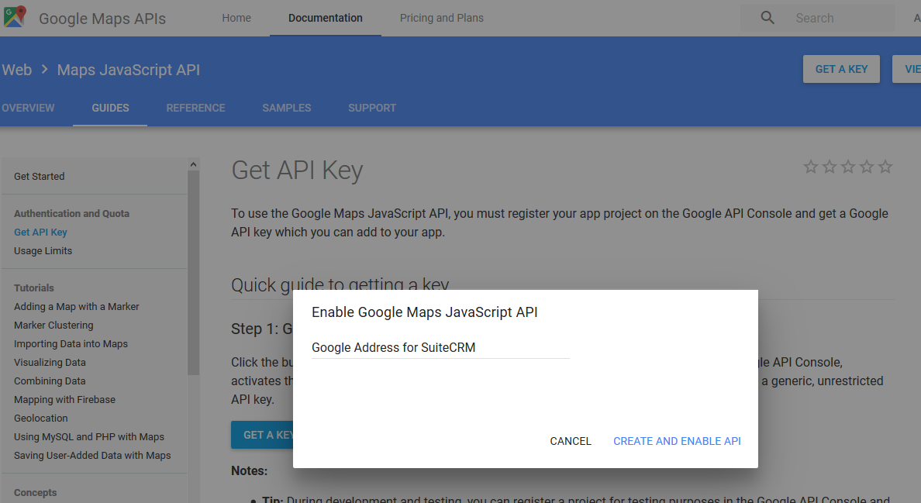This screenshot has width=921, height=503.
Task: Click the search magnifier icon
Action: click(767, 18)
